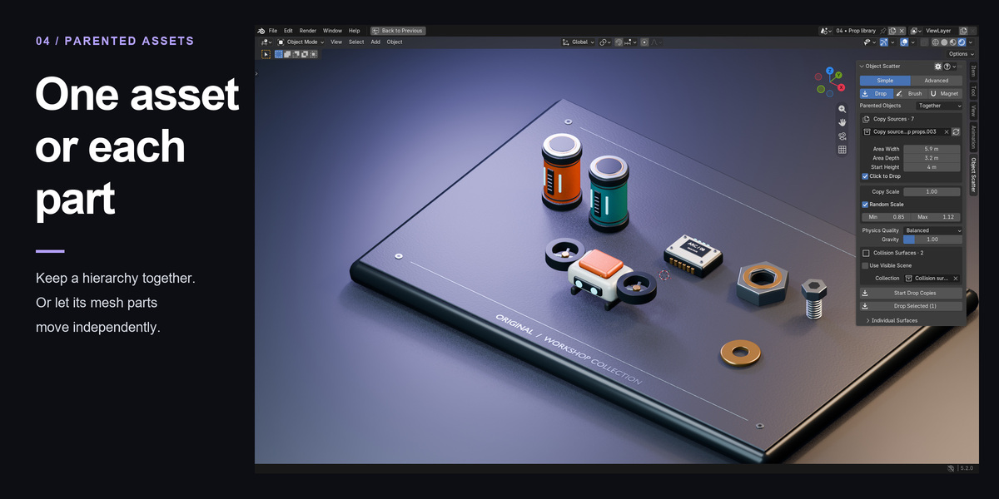Change Physics Quality Balanced dropdown

coord(932,230)
